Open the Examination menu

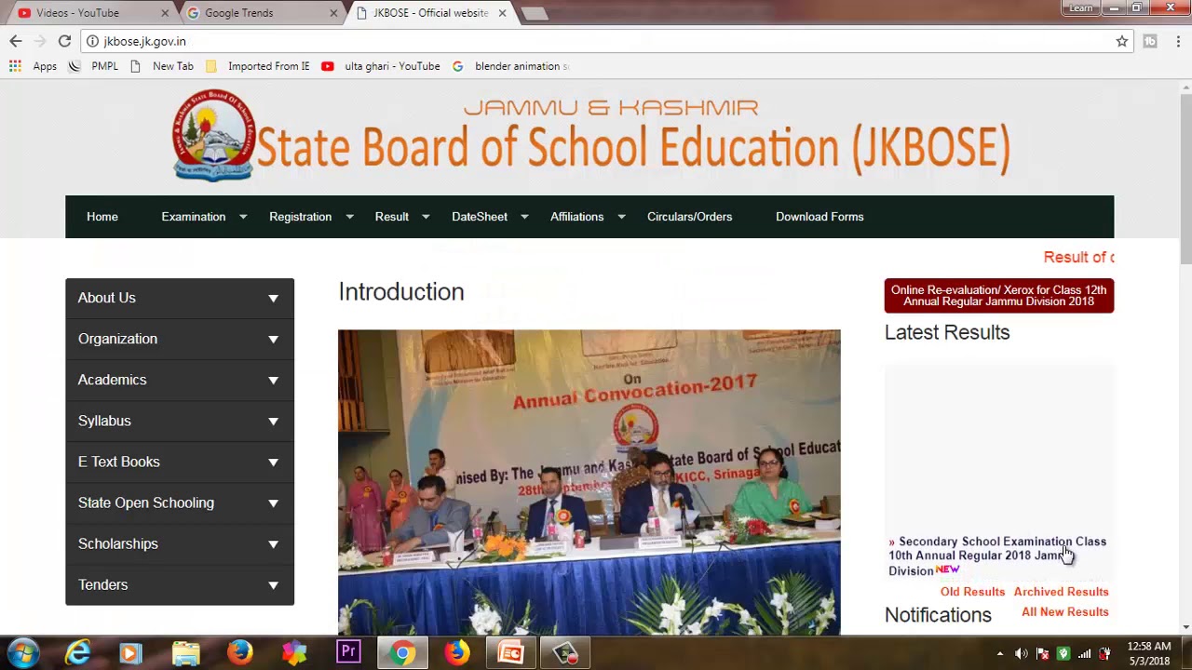pyautogui.click(x=194, y=217)
